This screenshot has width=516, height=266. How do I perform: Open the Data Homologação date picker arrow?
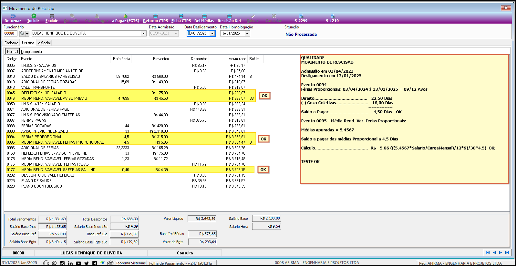click(x=247, y=33)
